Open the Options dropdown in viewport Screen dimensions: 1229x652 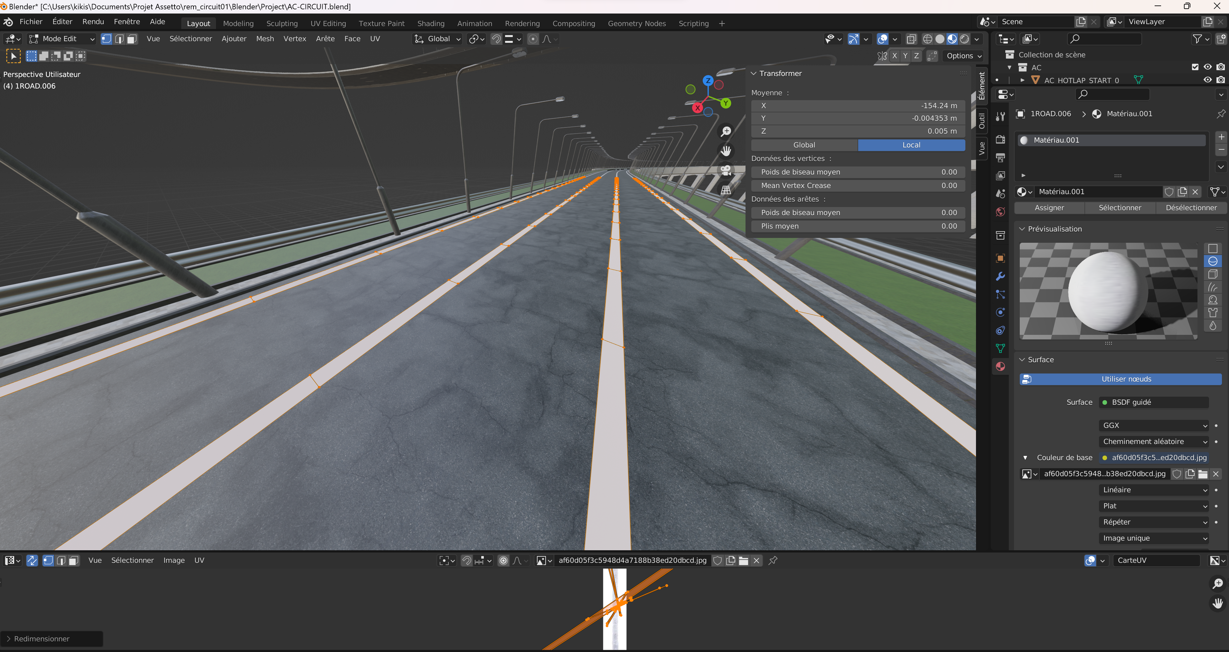[964, 56]
